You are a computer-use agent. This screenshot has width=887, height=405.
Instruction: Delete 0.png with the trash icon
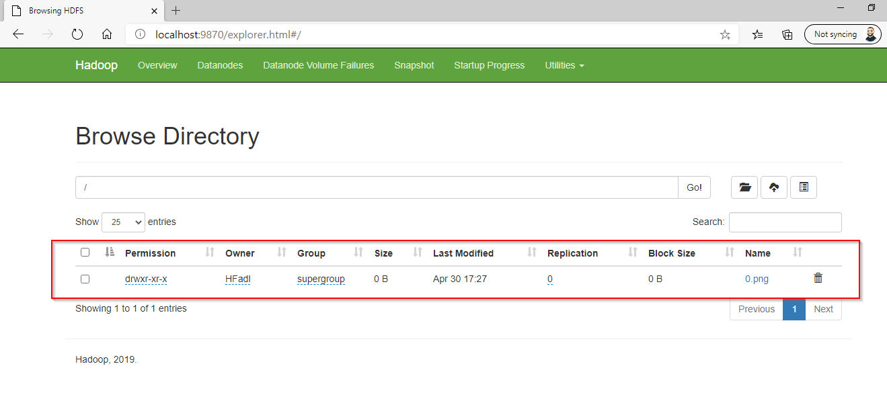[818, 278]
